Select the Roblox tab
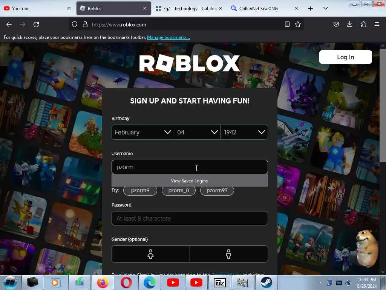The image size is (386, 290). [x=113, y=8]
